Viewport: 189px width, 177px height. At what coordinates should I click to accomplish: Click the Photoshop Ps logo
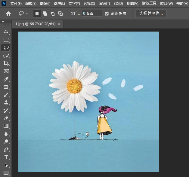(x=4, y=3)
